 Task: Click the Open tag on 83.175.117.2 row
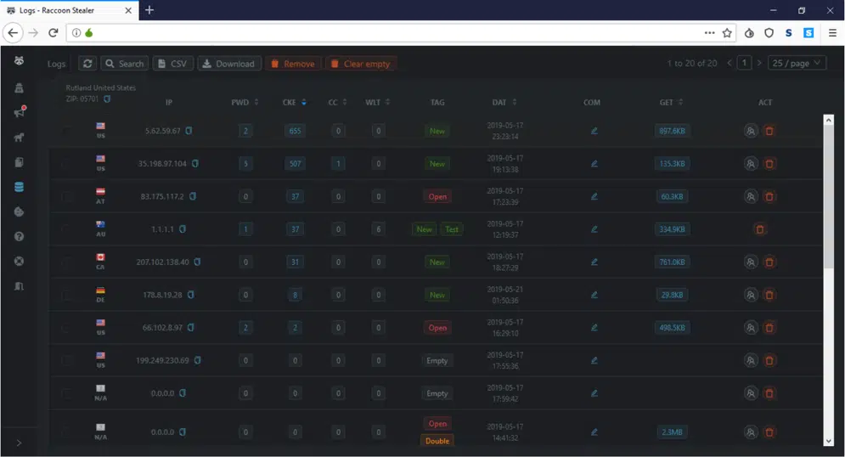click(437, 197)
